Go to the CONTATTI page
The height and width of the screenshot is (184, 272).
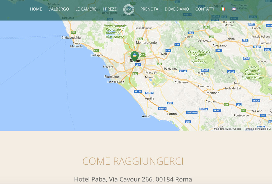tap(205, 9)
